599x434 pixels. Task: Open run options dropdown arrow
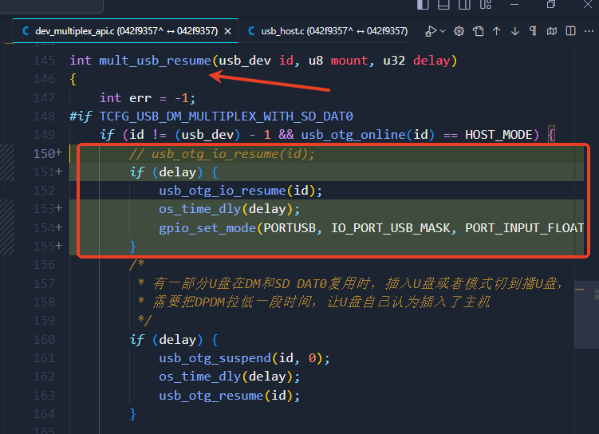443,31
